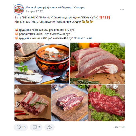
Task: Expand post text with Показать ещё
Action: pos(83,38)
